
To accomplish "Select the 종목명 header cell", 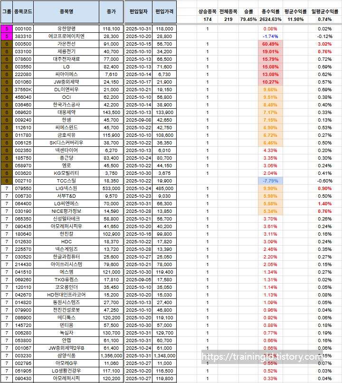I will [66, 12].
